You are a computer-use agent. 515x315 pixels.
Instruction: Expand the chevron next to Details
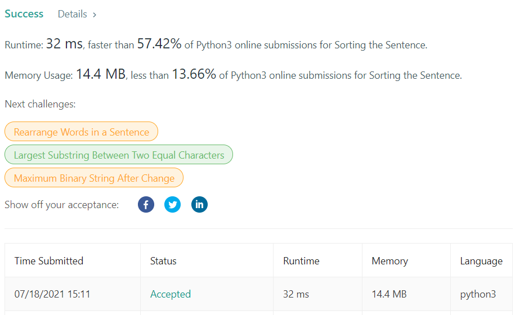pos(95,15)
